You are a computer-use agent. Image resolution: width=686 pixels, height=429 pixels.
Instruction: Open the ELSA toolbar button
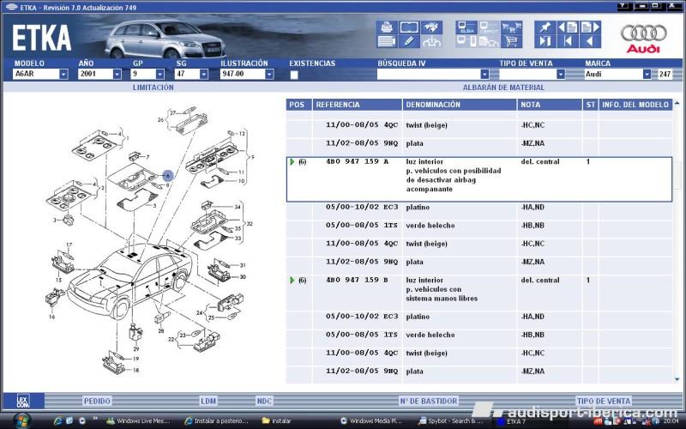466,27
